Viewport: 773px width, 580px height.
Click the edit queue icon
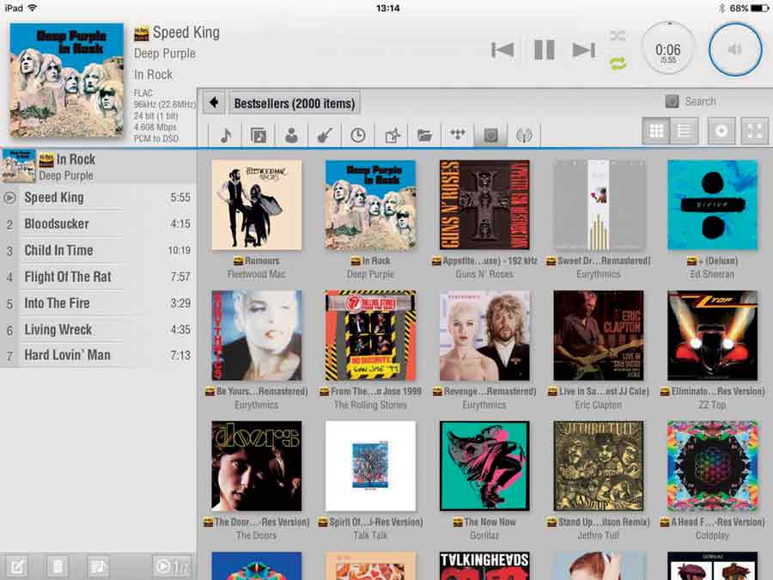tap(17, 566)
